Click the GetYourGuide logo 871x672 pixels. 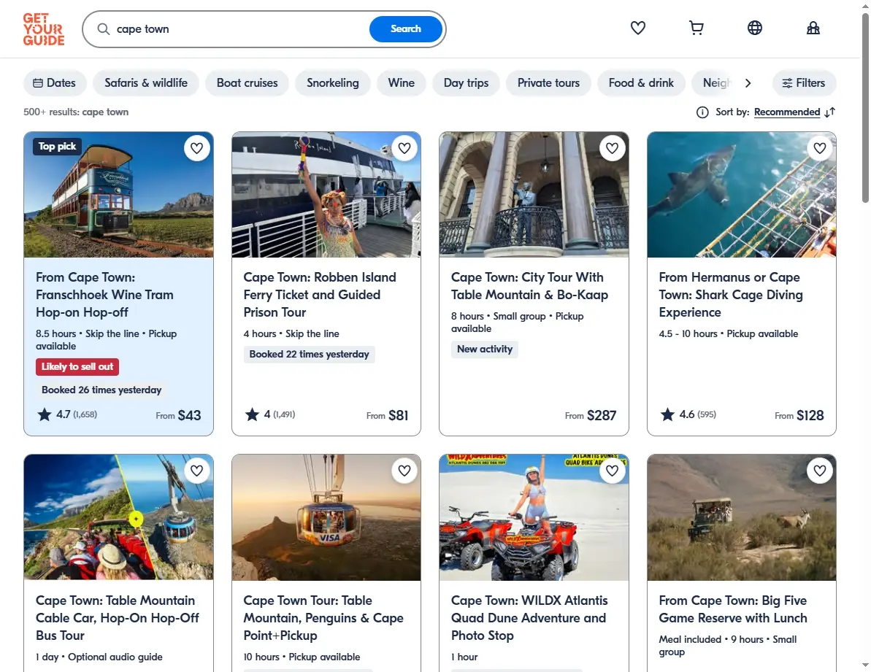(x=44, y=29)
